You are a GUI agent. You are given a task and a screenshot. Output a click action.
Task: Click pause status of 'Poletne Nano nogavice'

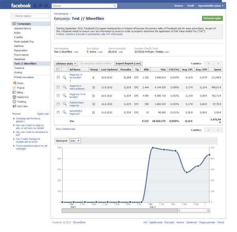pyautogui.click(x=94, y=104)
